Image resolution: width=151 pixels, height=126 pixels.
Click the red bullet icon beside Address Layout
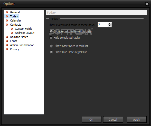point(12,33)
